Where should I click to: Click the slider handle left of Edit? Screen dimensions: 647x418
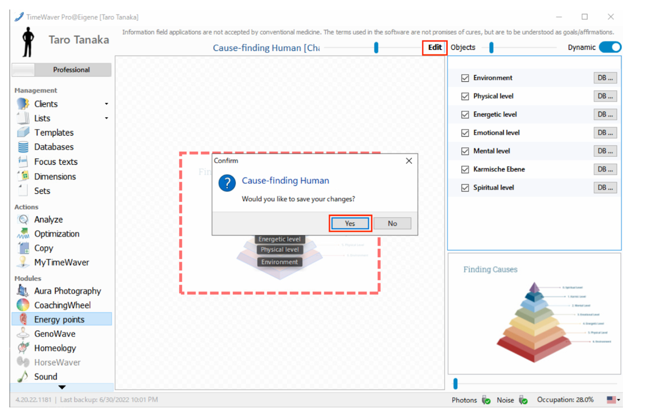(x=376, y=48)
